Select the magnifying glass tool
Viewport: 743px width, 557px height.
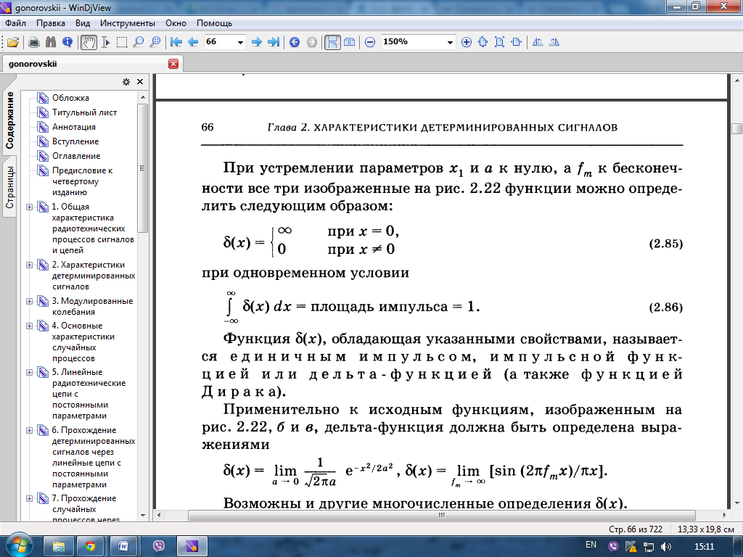(139, 42)
